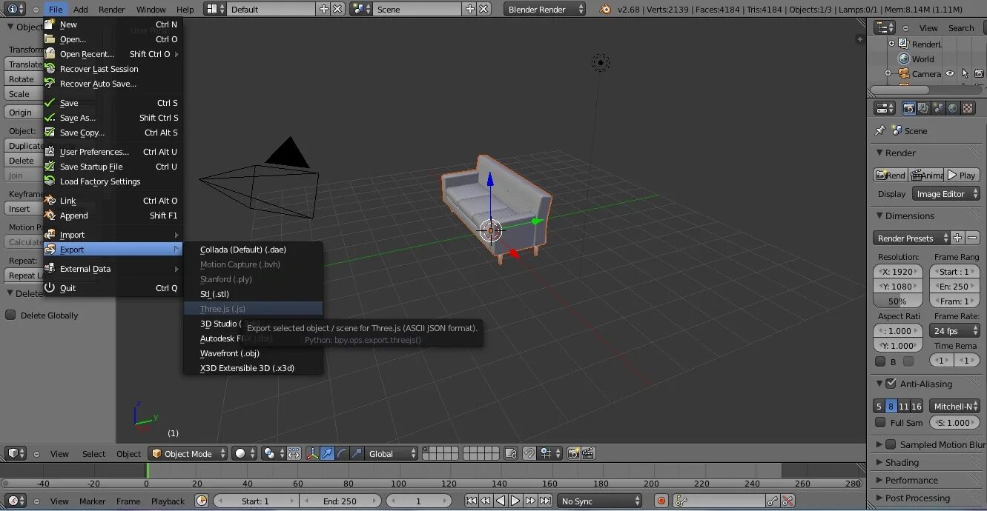Viewport: 987px width, 511px height.
Task: Click the X: 1920 resolution field
Action: pos(898,271)
